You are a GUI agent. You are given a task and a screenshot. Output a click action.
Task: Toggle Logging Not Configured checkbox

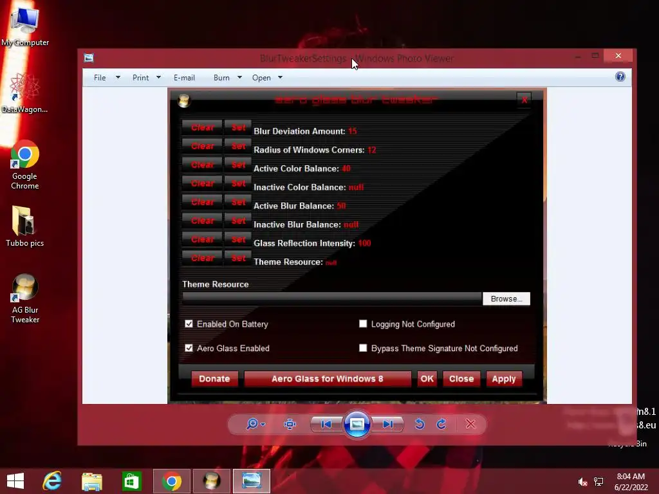click(363, 324)
